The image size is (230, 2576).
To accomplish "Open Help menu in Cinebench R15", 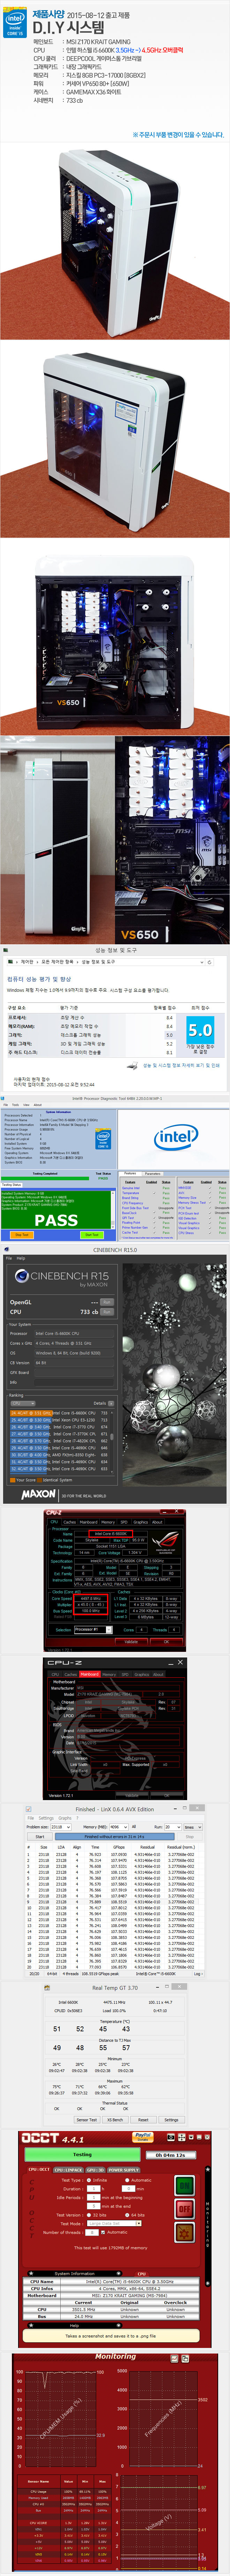I will [x=21, y=1258].
